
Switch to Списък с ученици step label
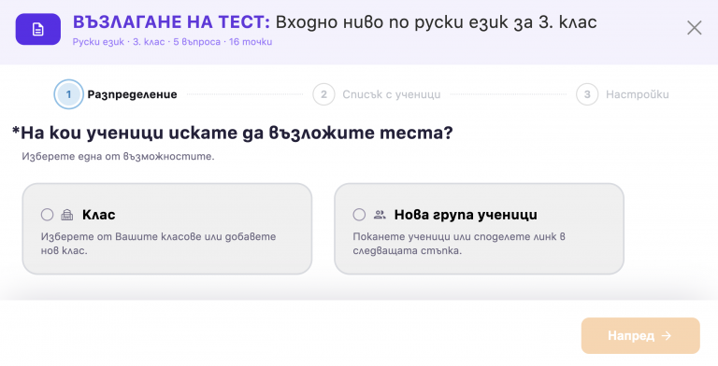tap(392, 94)
